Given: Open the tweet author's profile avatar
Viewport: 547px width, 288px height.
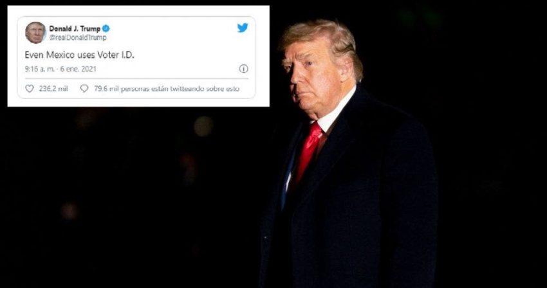Looking at the screenshot, I should click(35, 32).
